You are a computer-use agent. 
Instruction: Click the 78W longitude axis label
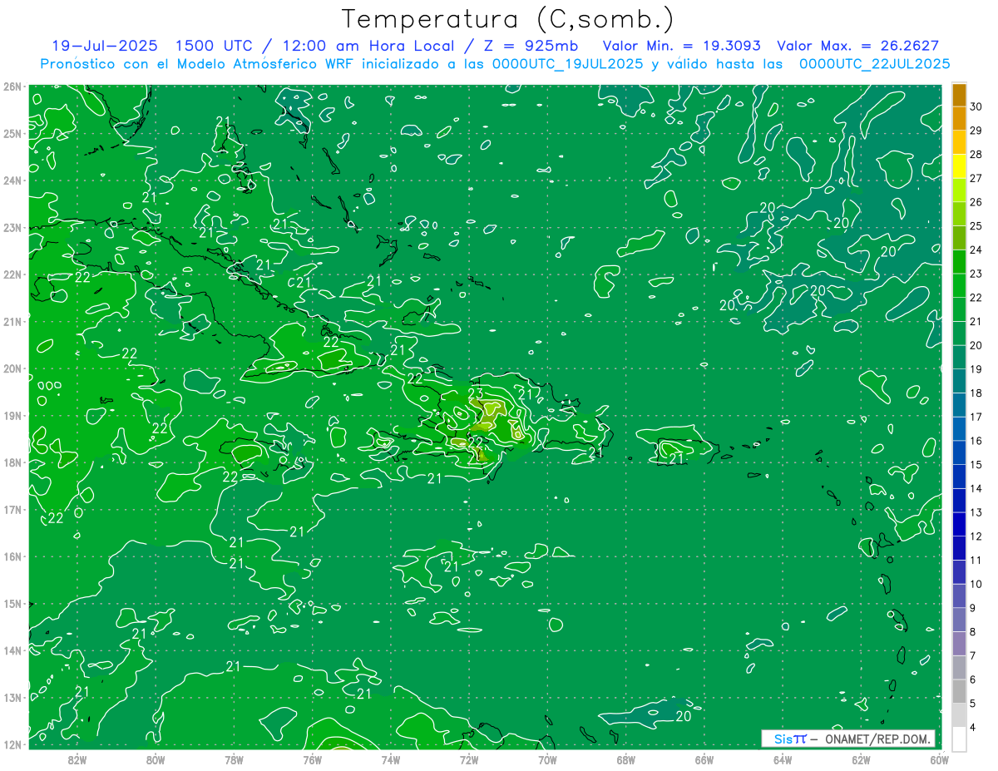pyautogui.click(x=234, y=759)
